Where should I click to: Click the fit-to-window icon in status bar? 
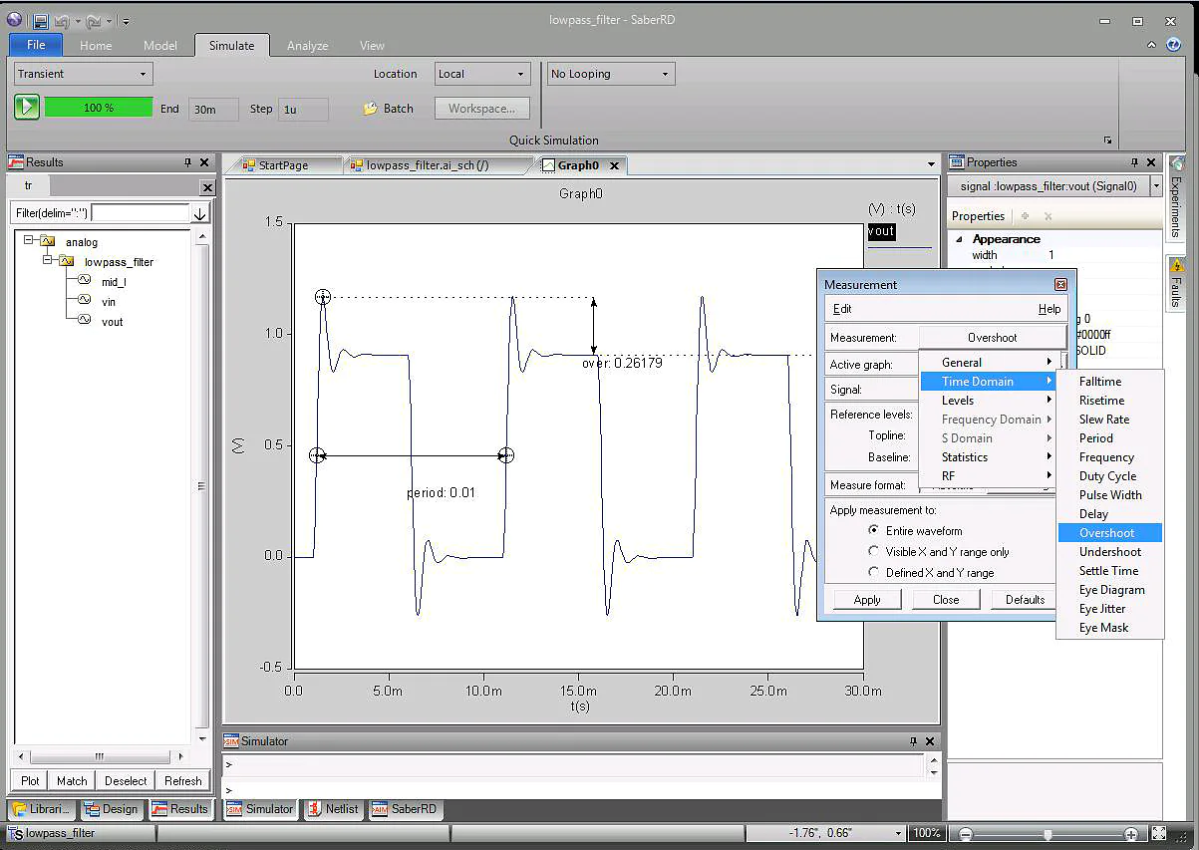[x=1158, y=833]
